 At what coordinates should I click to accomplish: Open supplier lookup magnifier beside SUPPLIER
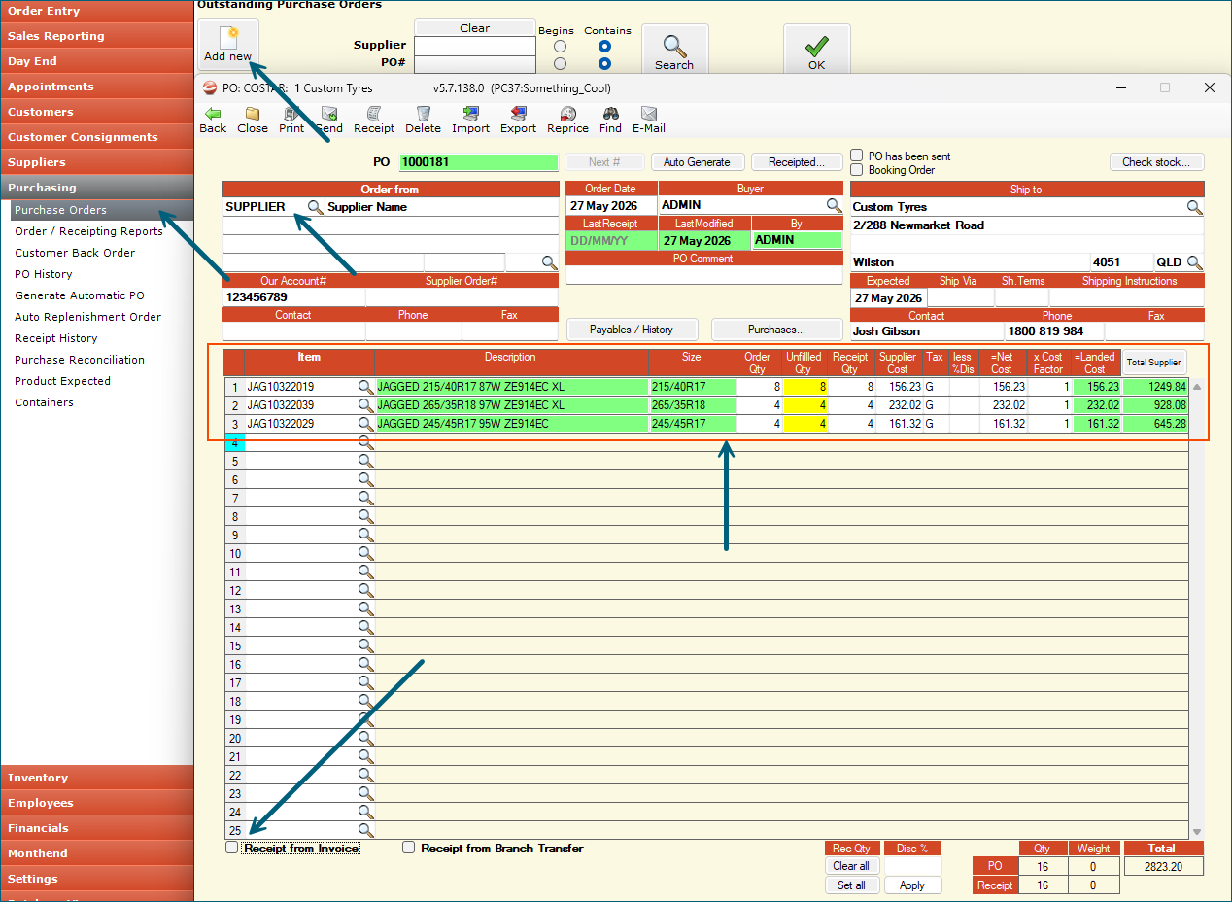(x=315, y=207)
